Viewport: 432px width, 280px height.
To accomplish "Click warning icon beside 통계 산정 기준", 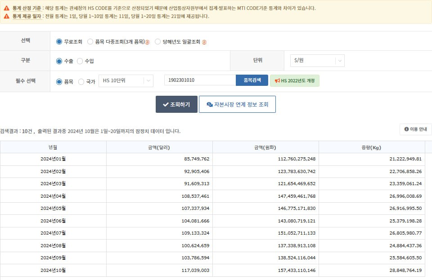I will (x=7, y=8).
